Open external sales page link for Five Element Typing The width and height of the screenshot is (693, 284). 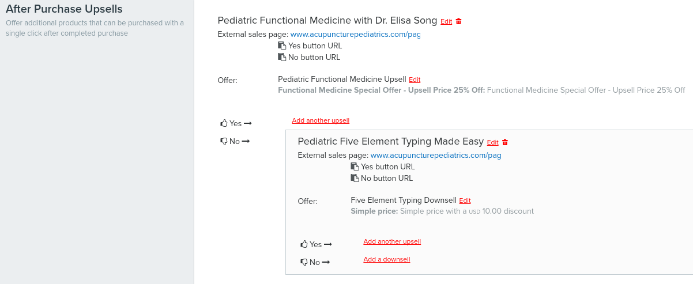[436, 156]
